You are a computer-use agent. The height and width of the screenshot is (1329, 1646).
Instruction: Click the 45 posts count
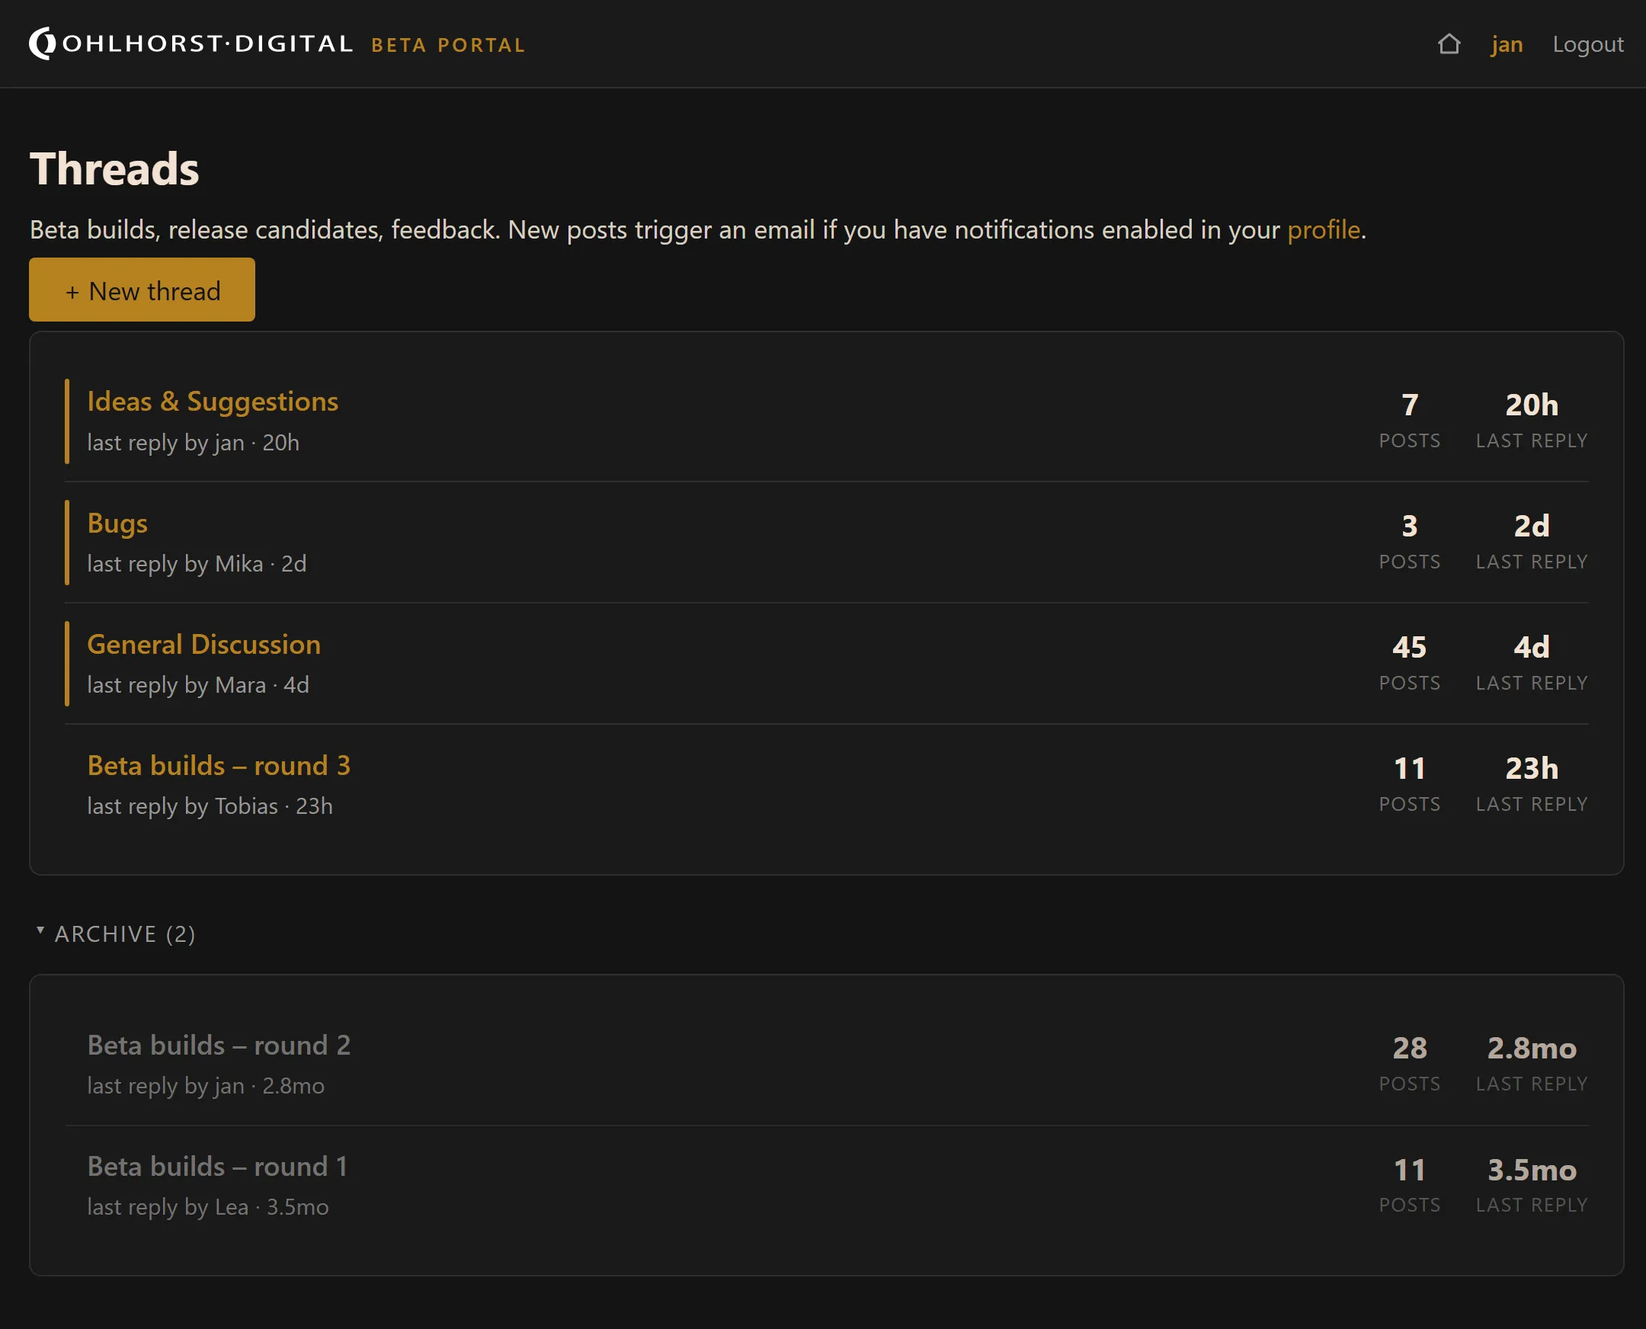(1410, 648)
